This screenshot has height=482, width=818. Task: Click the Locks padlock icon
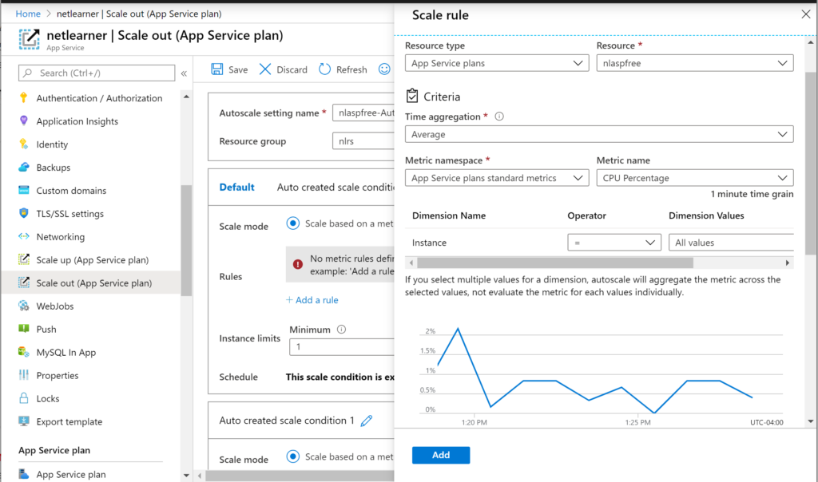[x=23, y=398]
